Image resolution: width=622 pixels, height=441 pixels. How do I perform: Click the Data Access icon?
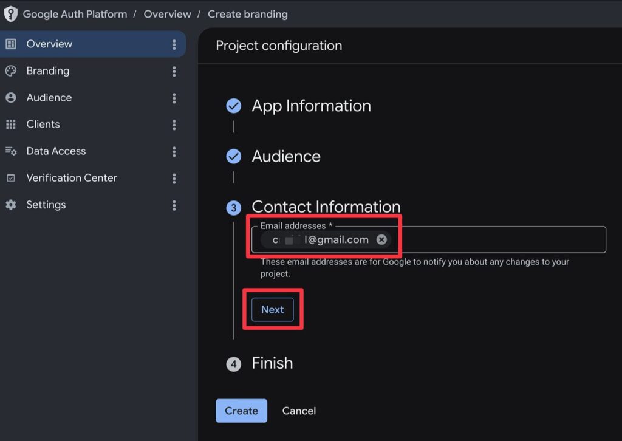point(11,151)
